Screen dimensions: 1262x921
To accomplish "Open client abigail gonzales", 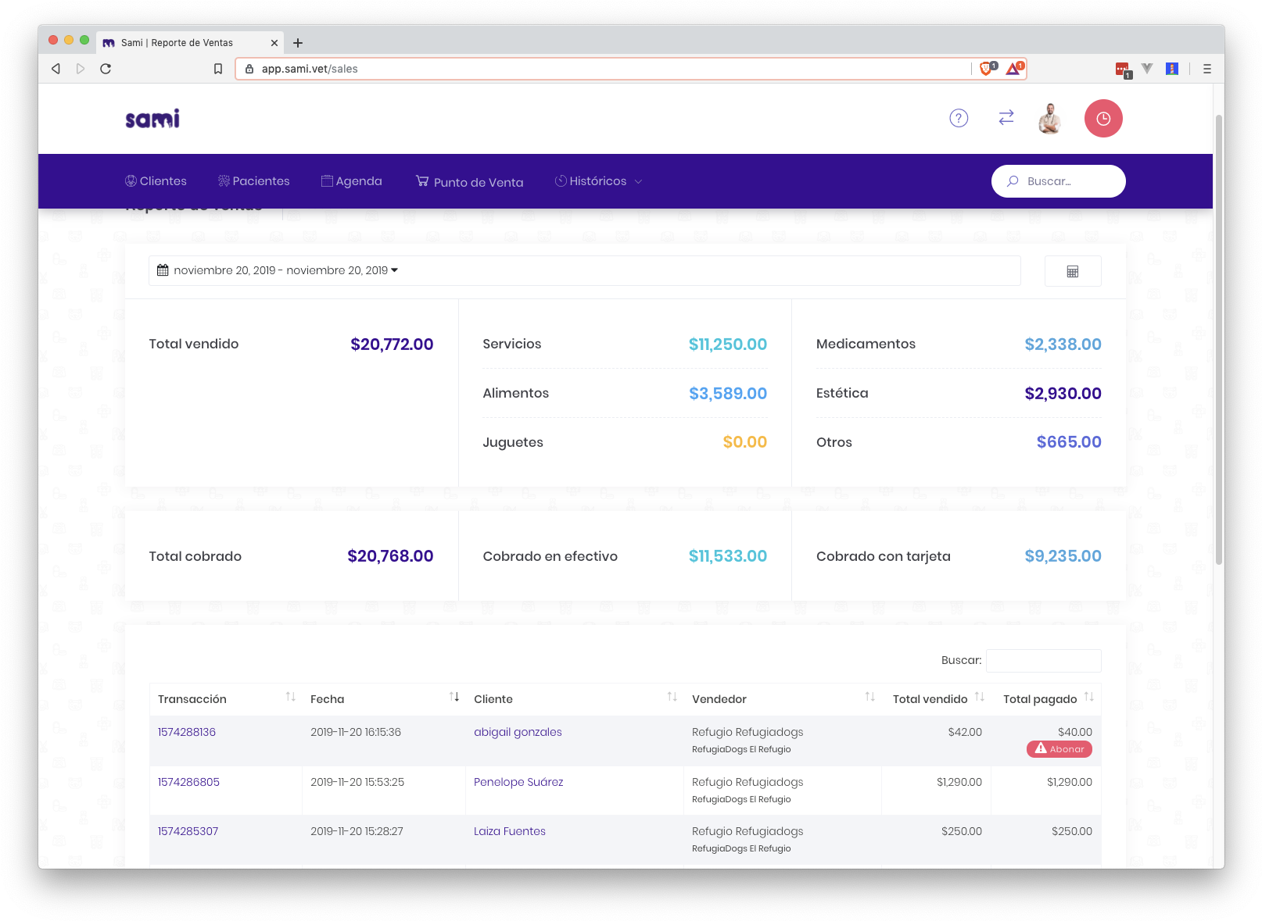I will 518,732.
